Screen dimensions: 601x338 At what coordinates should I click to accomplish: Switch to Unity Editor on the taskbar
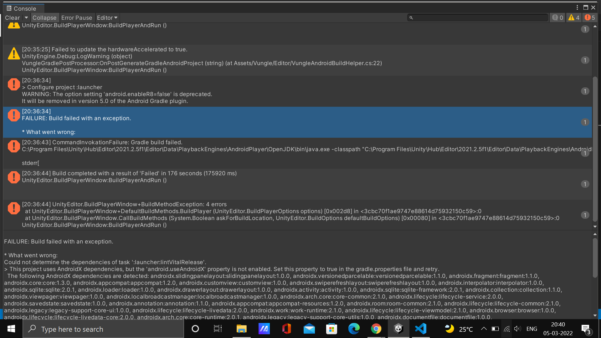398,329
